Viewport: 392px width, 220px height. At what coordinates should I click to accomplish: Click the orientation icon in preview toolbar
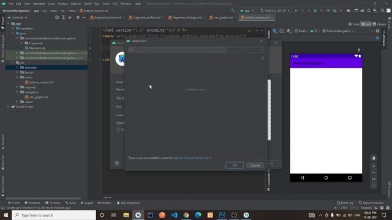tap(282, 31)
